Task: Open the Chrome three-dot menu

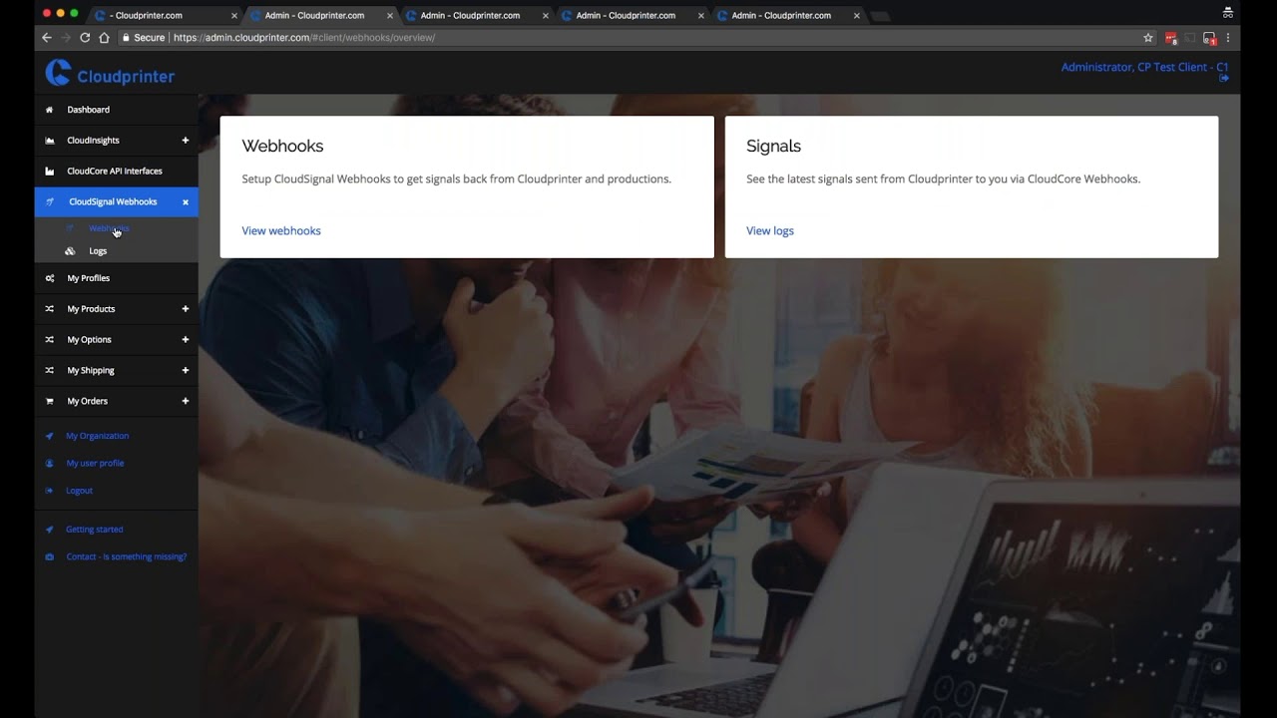Action: (1227, 38)
